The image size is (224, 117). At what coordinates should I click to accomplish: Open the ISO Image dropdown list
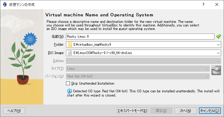[x=218, y=53]
